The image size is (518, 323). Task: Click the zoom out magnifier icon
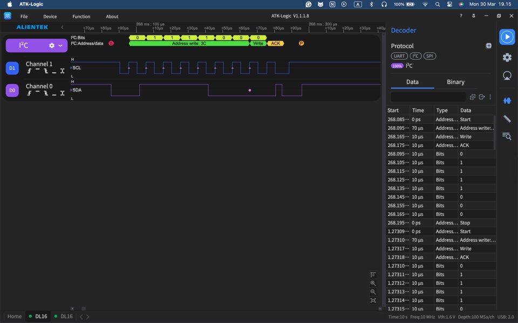click(373, 292)
